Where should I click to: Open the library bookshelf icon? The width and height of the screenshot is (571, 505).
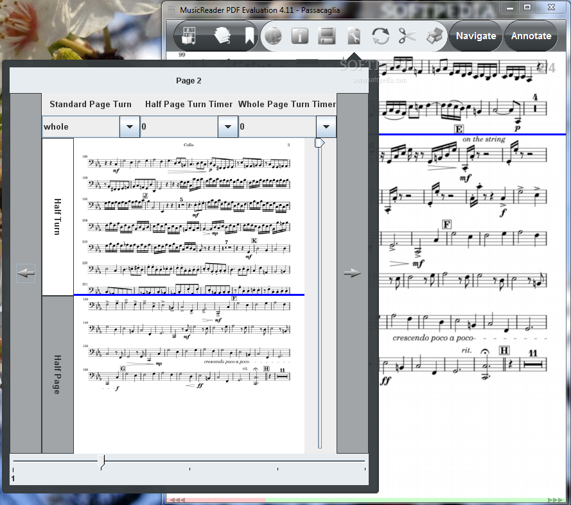coord(189,36)
